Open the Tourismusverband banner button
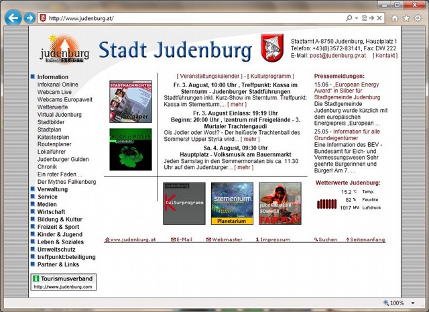 [x=64, y=282]
